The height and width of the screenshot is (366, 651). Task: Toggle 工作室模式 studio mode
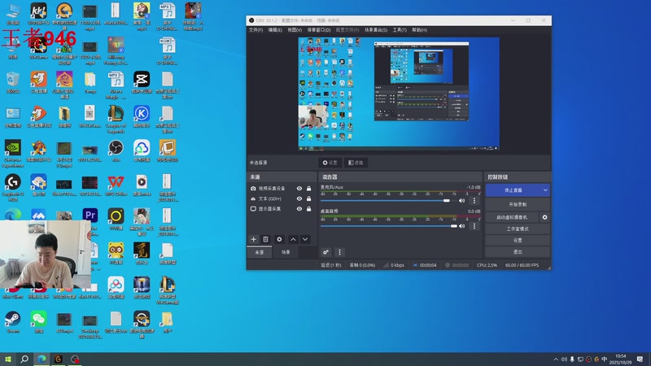coord(518,229)
